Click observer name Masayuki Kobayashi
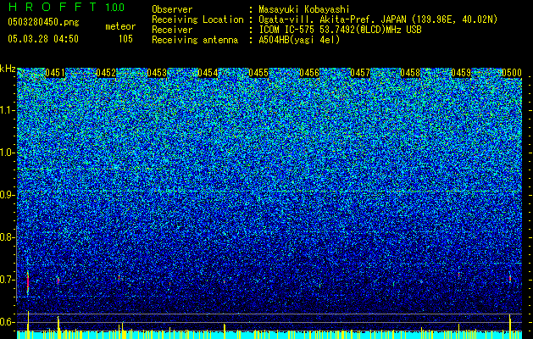This screenshot has width=533, height=339. (x=304, y=9)
